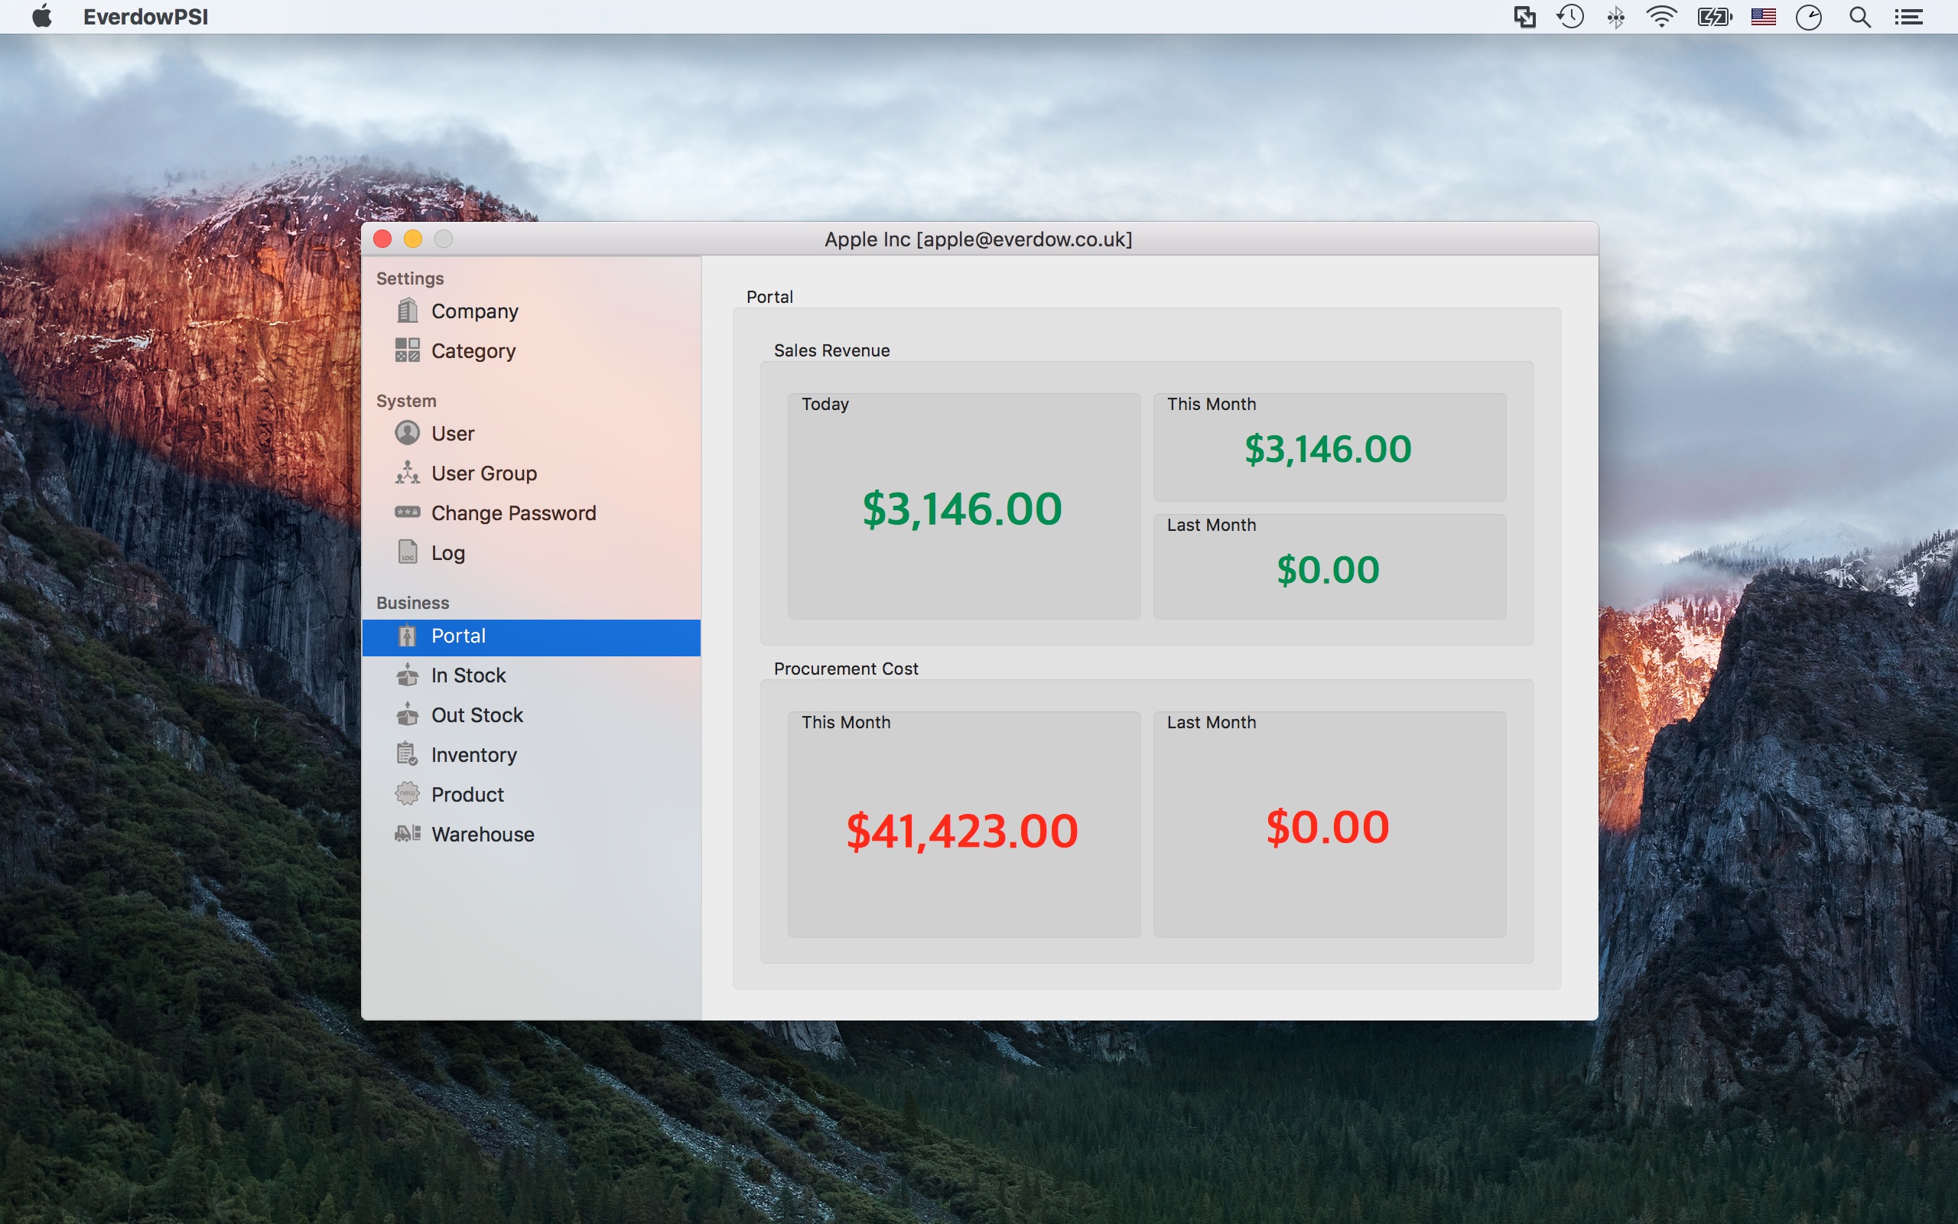Click the Business section header
The image size is (1958, 1224).
(x=413, y=602)
